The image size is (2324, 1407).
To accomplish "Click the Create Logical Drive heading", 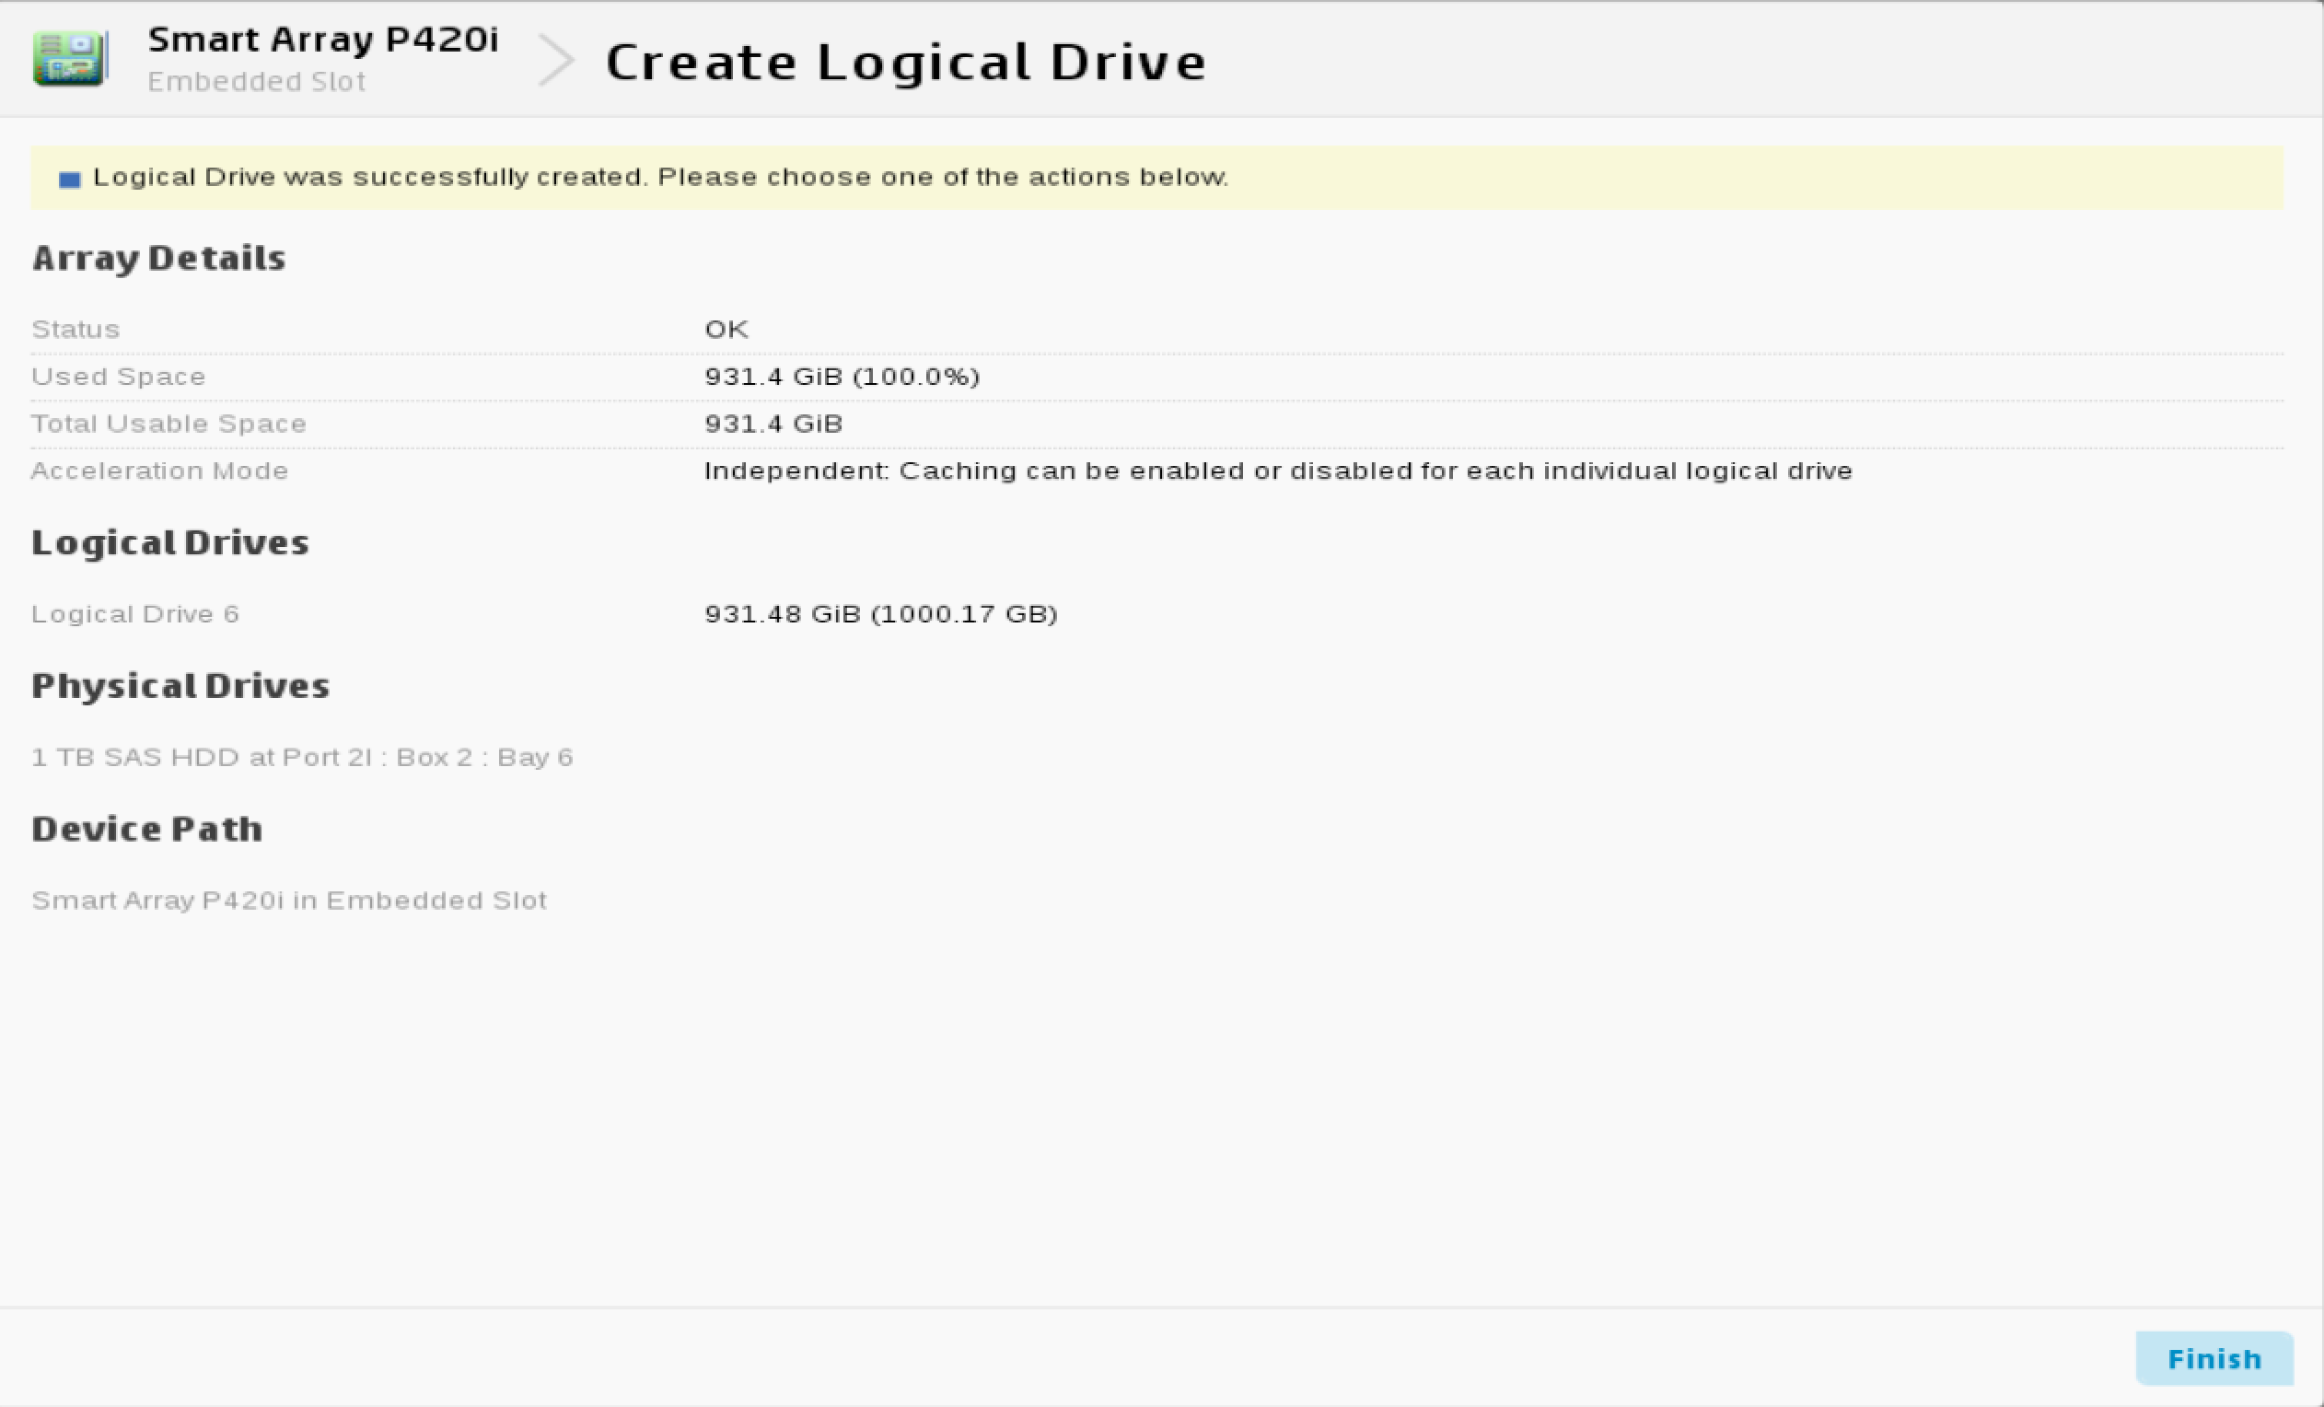I will (905, 63).
